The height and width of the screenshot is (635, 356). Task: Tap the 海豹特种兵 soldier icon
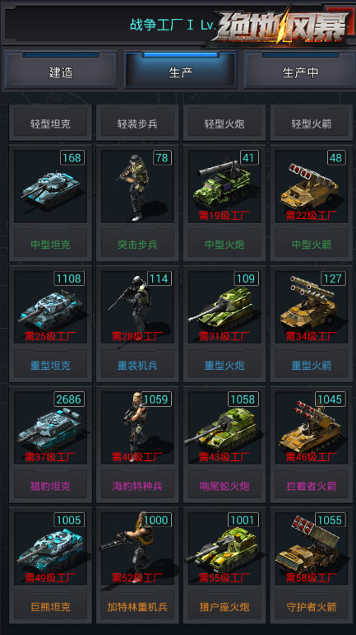[x=137, y=427]
